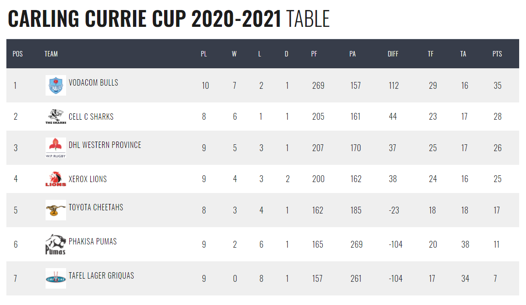This screenshot has height=305, width=526.
Task: Click the PTS column header
Action: point(497,54)
